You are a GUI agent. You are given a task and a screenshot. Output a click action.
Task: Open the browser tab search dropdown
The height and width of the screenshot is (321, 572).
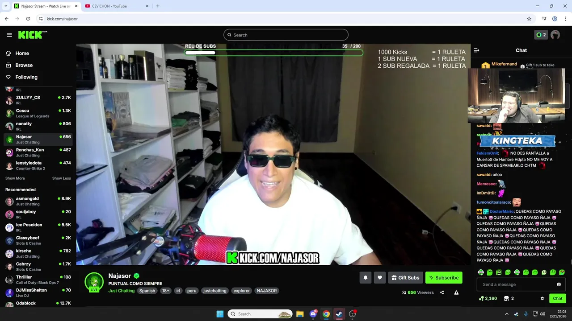[x=6, y=6]
